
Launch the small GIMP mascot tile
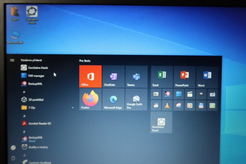coord(201,94)
